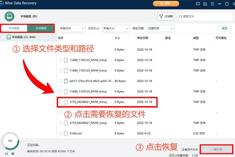Tick checkbox for 3176_64208421_MVM_4.tmp
Image resolution: width=235 pixels, height=157 pixels.
click(x=61, y=102)
